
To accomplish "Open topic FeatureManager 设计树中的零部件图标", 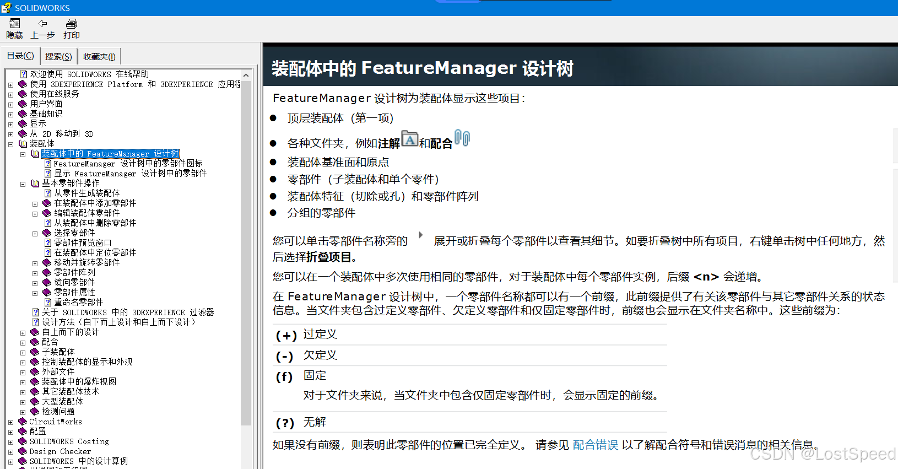I will [x=128, y=163].
